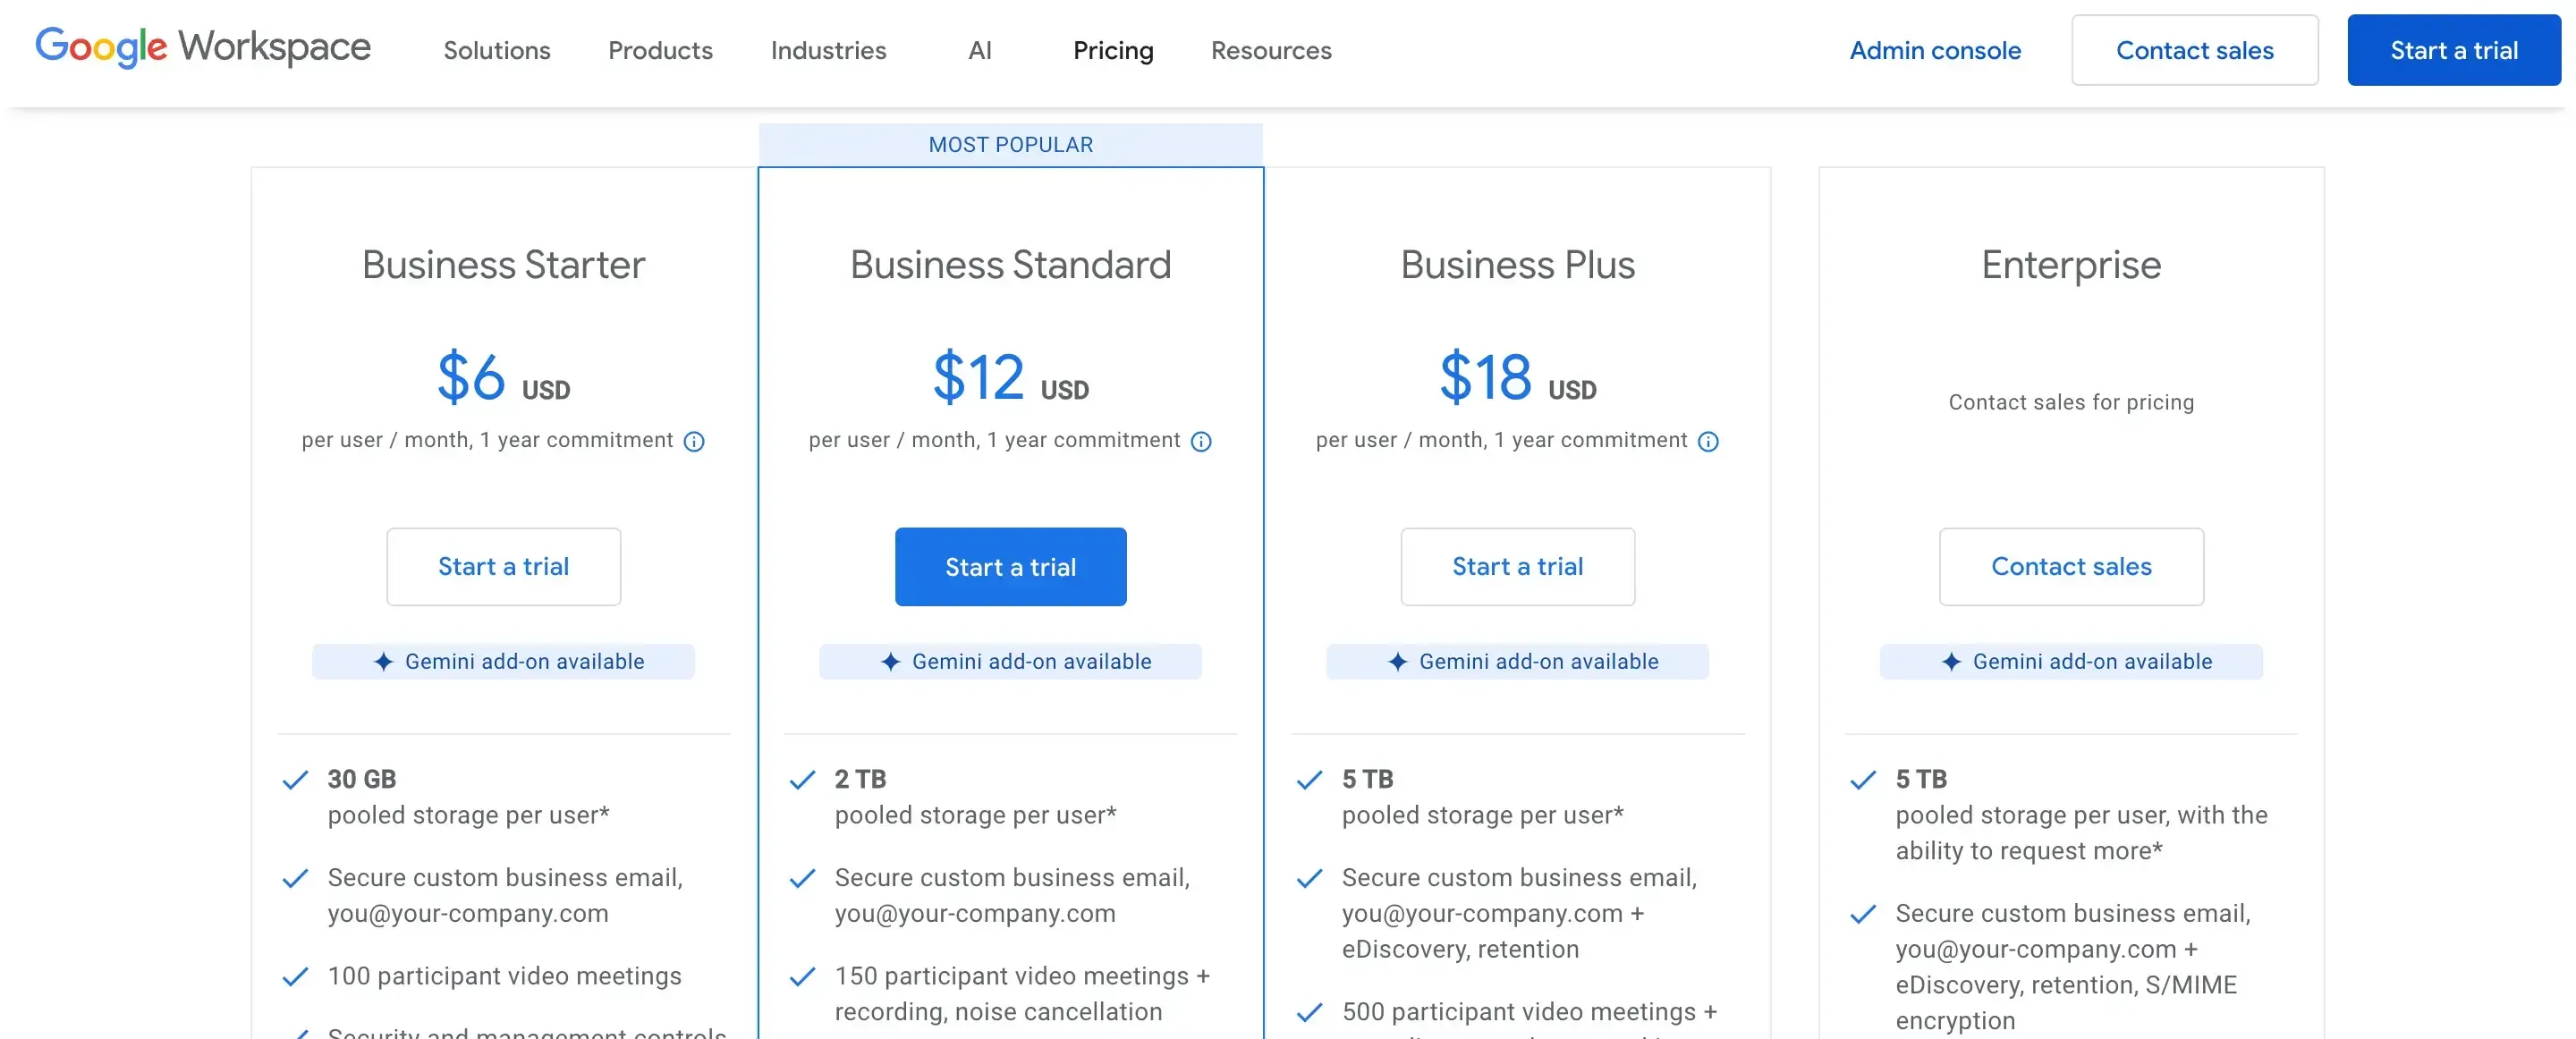The image size is (2576, 1039).
Task: Click Gemini sparkle icon in Business Plus card
Action: pos(1397,662)
